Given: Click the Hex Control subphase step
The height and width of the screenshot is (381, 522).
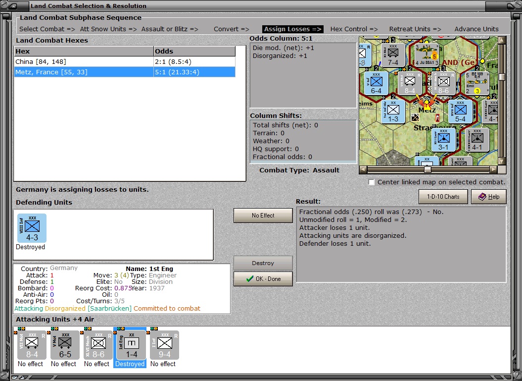Looking at the screenshot, I should point(354,29).
